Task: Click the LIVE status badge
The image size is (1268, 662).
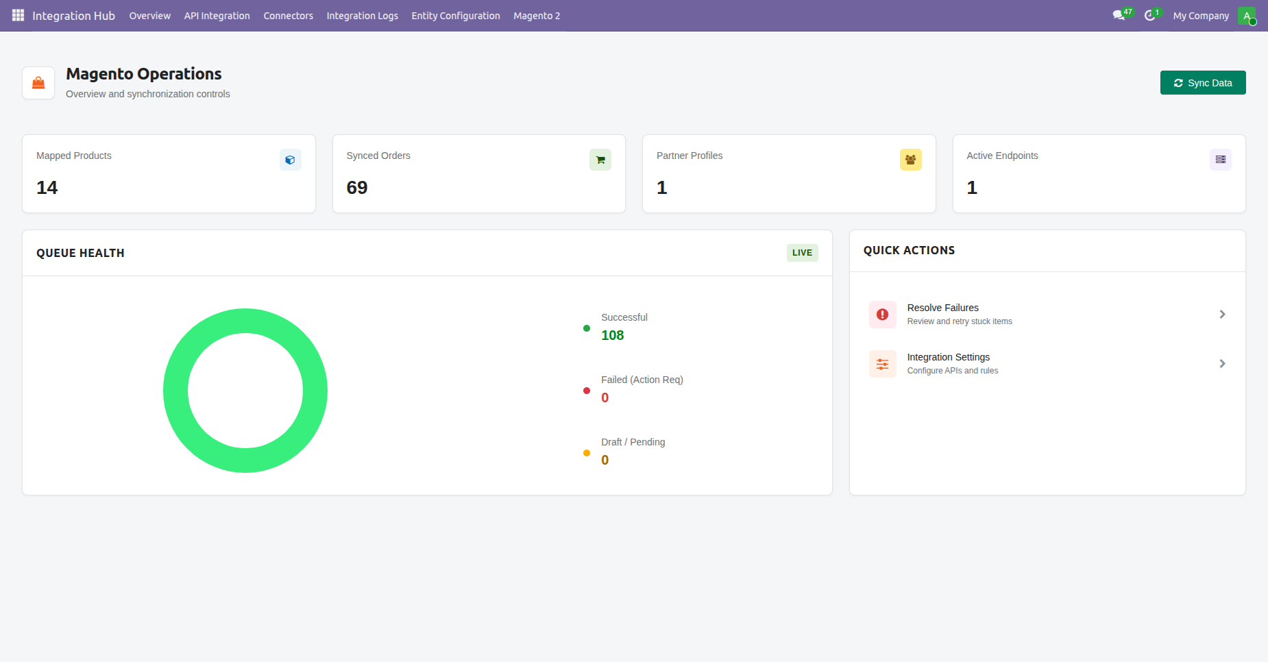Action: pos(802,253)
